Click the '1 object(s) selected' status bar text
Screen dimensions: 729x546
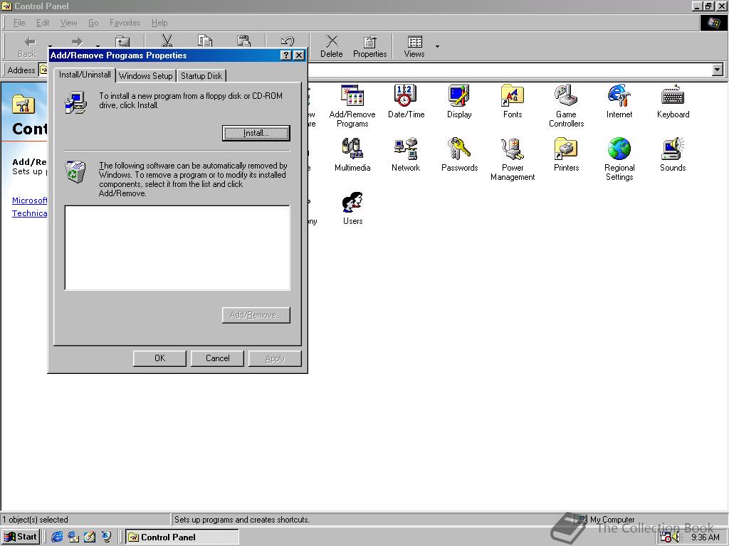click(36, 520)
